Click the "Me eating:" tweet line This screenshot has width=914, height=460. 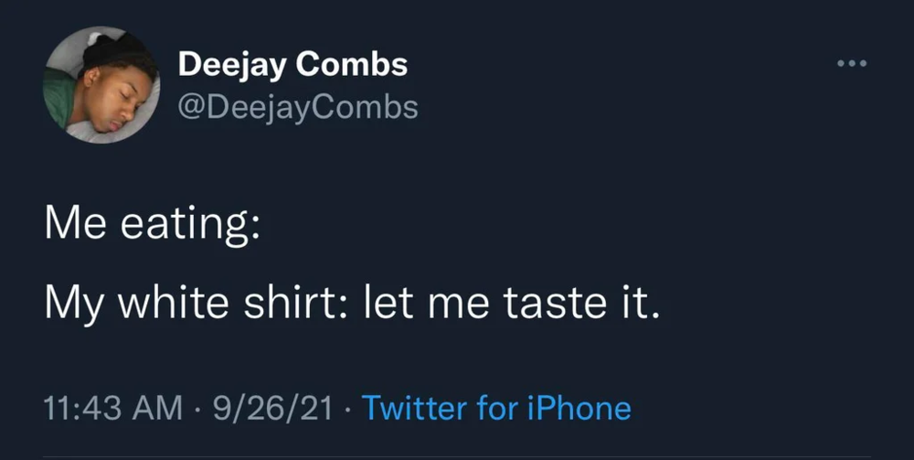(154, 223)
